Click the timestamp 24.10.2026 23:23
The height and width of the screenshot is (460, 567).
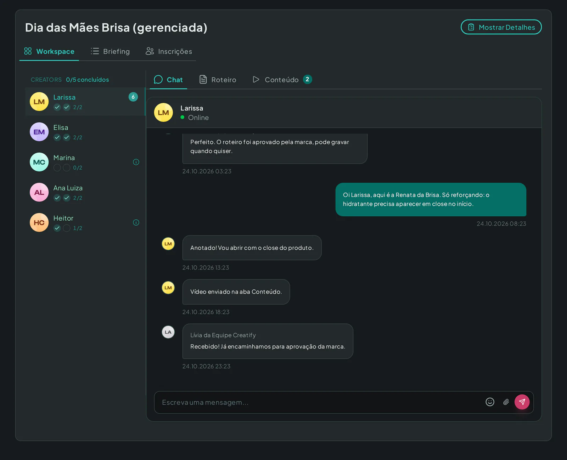tap(207, 367)
